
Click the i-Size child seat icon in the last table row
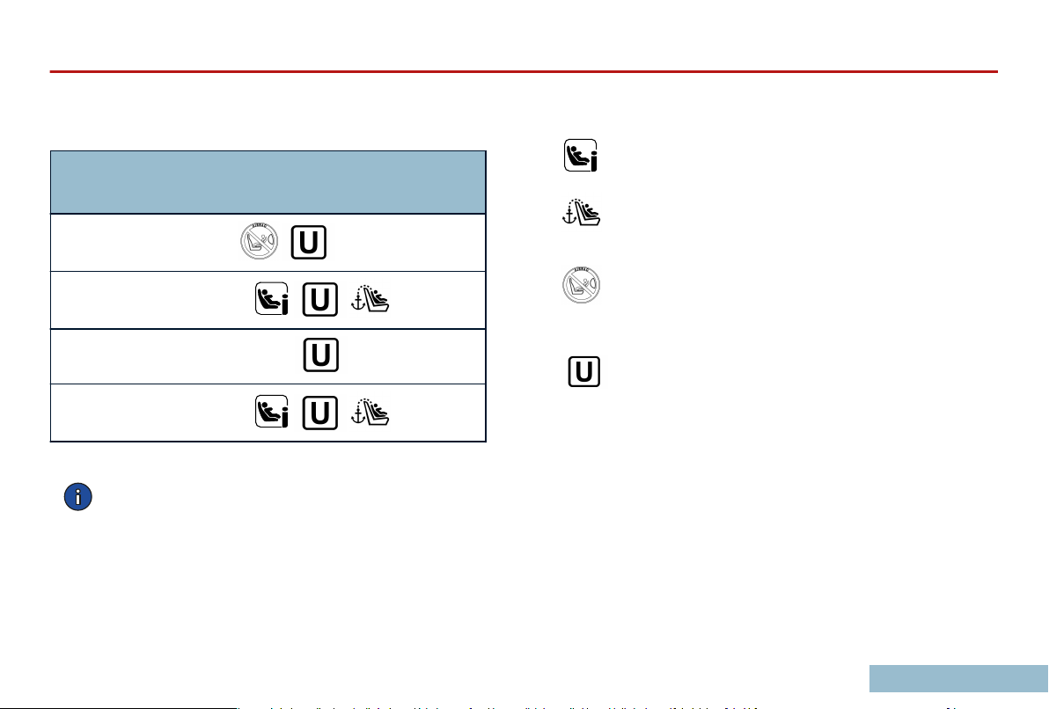click(x=272, y=412)
